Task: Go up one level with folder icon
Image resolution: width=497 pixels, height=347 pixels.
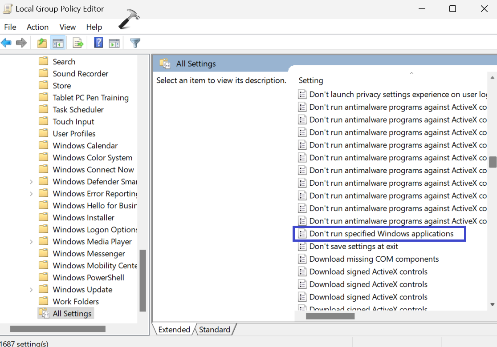Action: point(42,43)
